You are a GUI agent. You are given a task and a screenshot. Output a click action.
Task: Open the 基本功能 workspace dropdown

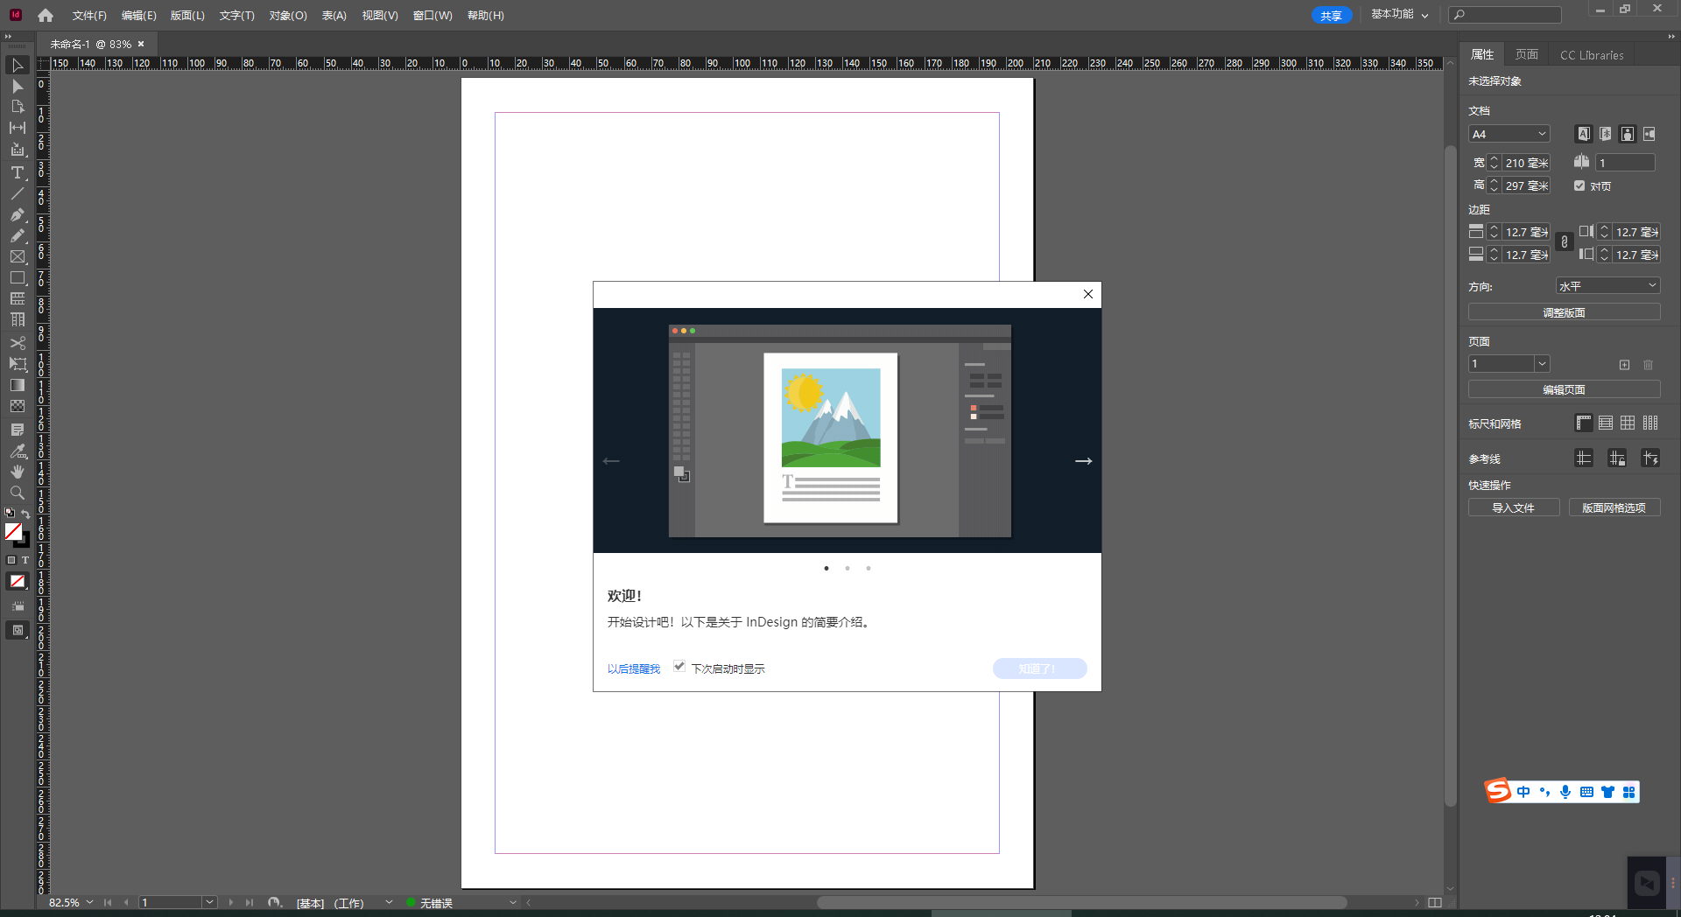pyautogui.click(x=1399, y=15)
